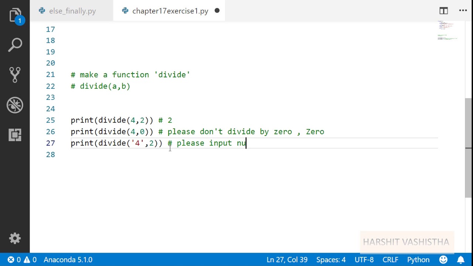Open the Explorer view in activity bar
Viewport: 473px width, 266px height.
[x=15, y=16]
